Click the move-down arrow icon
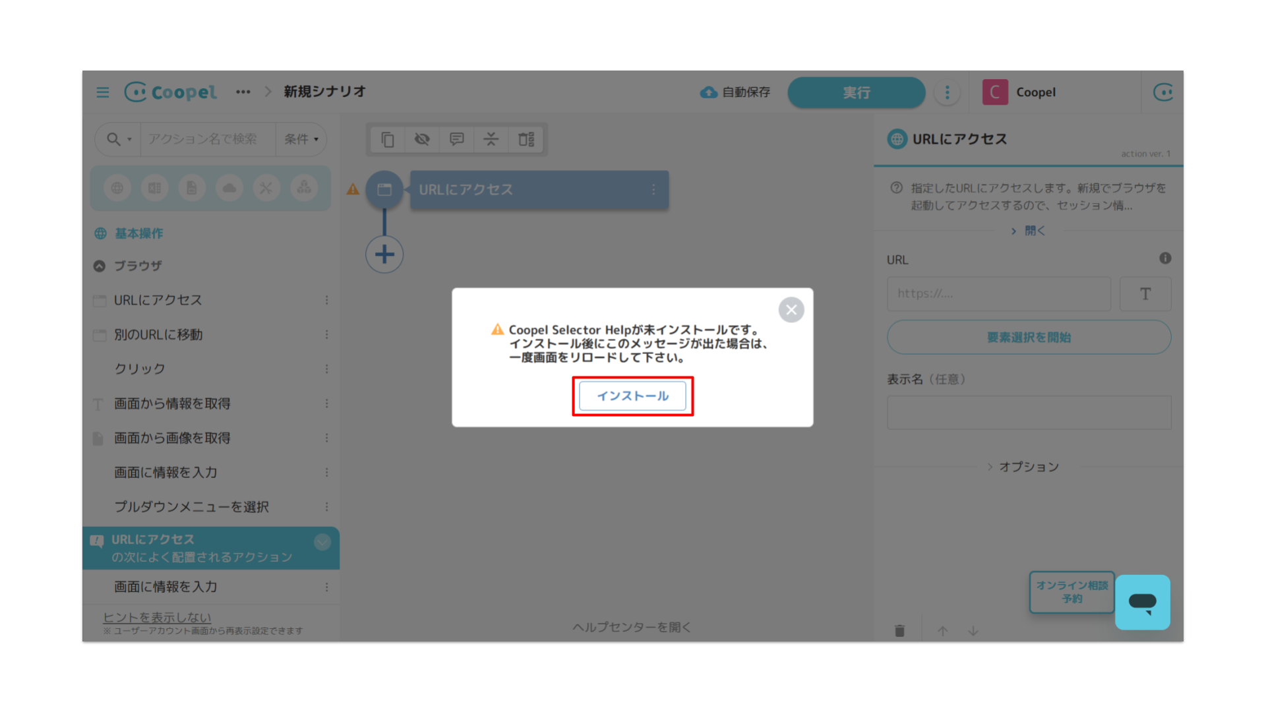The image size is (1266, 712). click(x=973, y=631)
